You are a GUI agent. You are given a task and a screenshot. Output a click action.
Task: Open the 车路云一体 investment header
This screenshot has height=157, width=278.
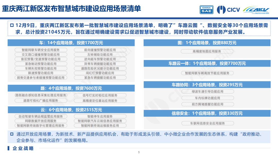[207, 64]
